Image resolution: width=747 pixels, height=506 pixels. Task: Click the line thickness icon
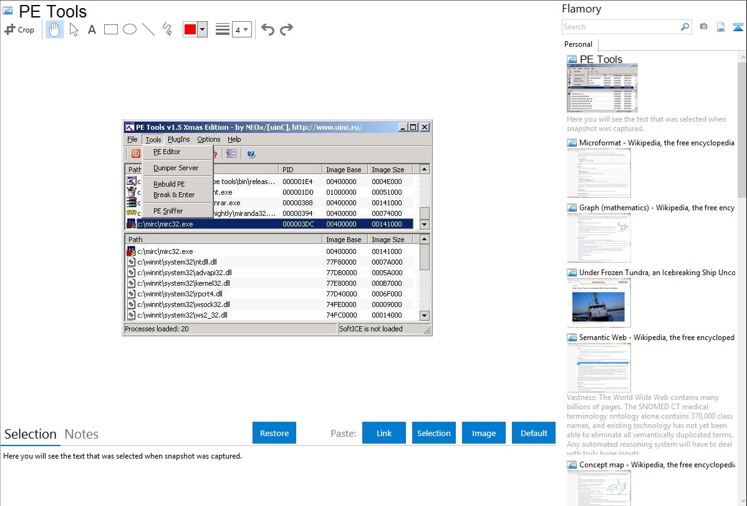[223, 29]
